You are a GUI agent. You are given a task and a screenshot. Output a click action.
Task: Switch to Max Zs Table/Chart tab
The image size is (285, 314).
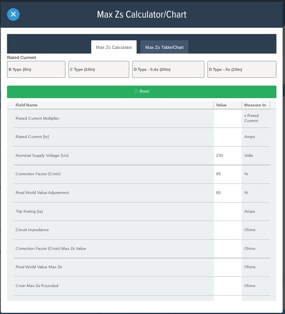pos(164,47)
